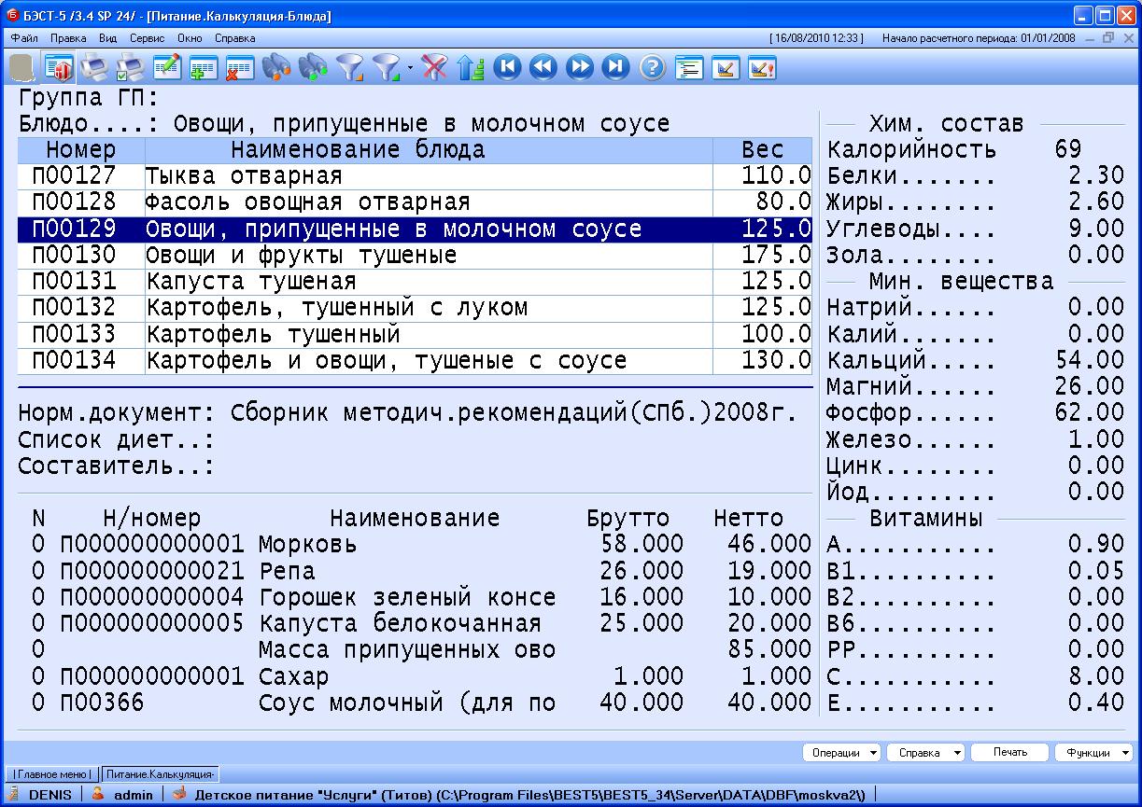Remove the filter with crossed-out funnel icon
This screenshot has width=1142, height=807.
click(434, 67)
